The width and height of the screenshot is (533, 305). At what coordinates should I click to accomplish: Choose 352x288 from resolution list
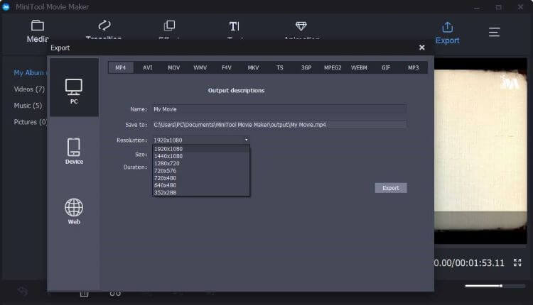tap(201, 192)
